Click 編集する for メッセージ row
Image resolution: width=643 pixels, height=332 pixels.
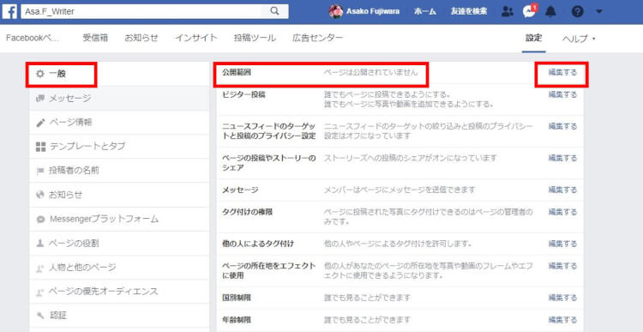pyautogui.click(x=562, y=190)
